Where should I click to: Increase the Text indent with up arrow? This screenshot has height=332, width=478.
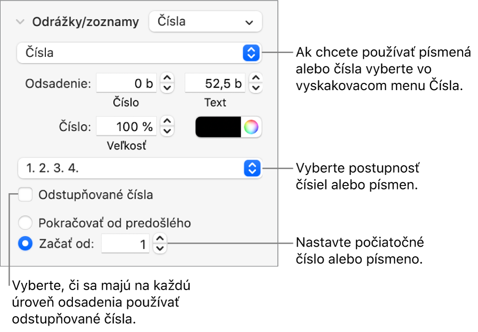click(x=257, y=79)
